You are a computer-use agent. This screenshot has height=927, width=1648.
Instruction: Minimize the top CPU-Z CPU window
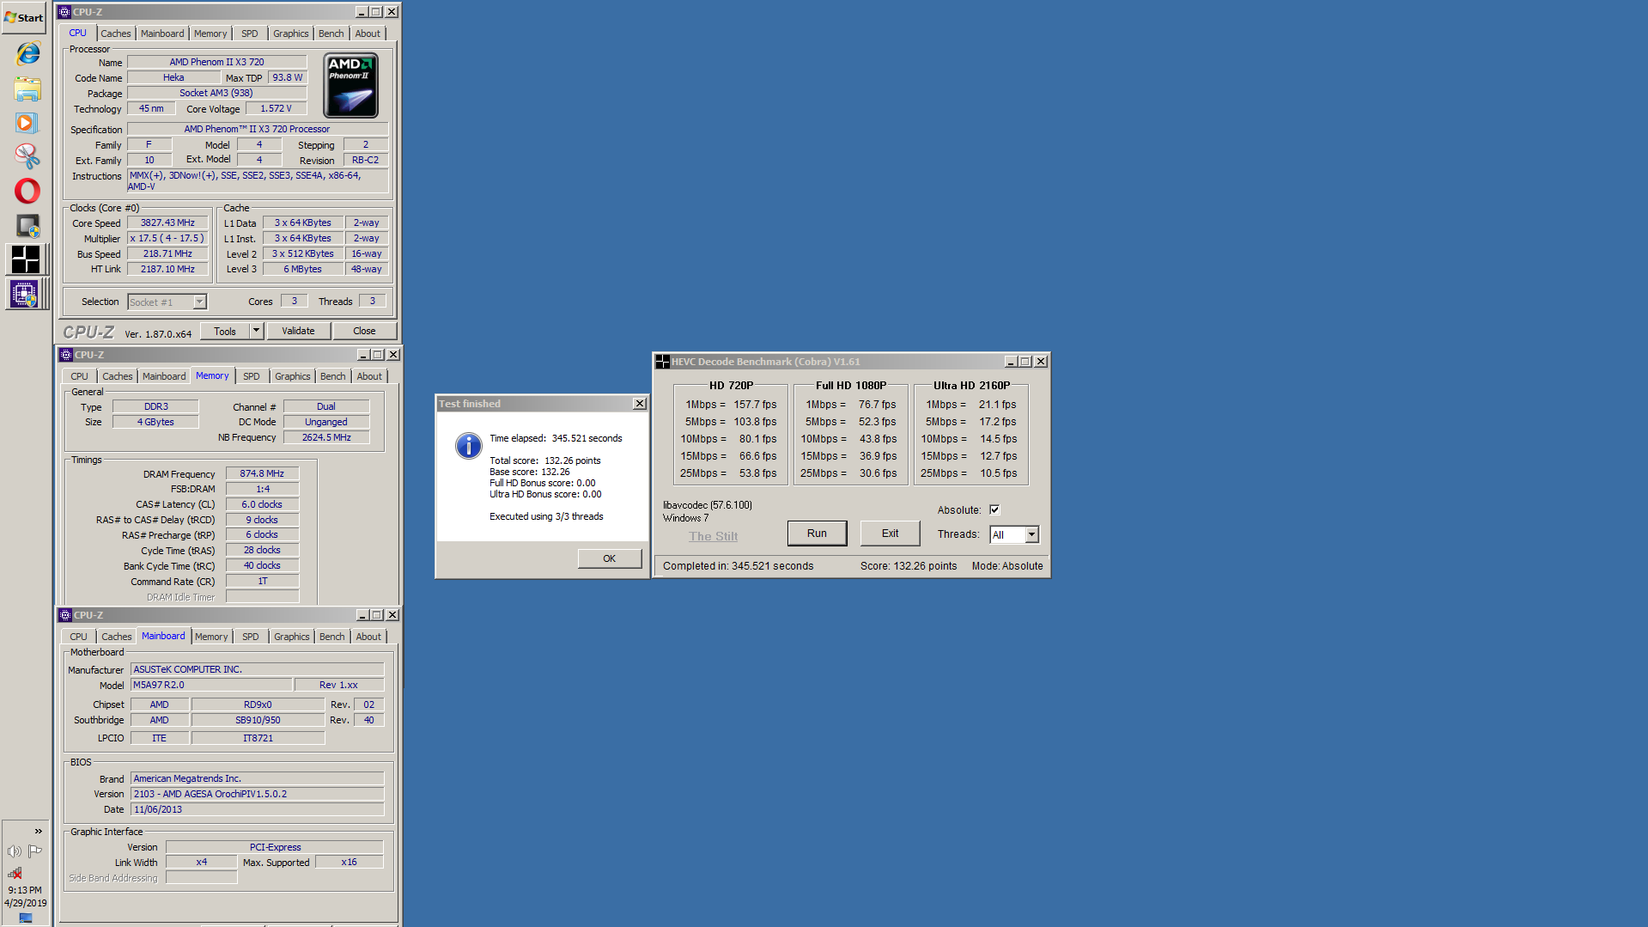(362, 12)
